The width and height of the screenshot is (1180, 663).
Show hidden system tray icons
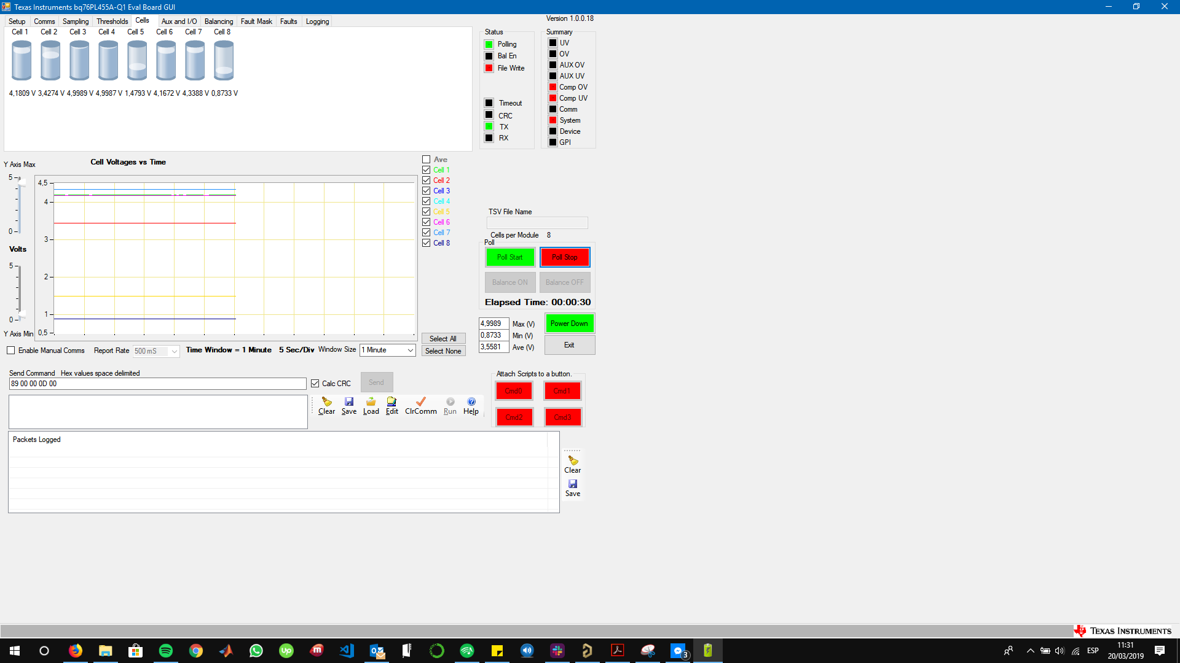coord(1031,651)
